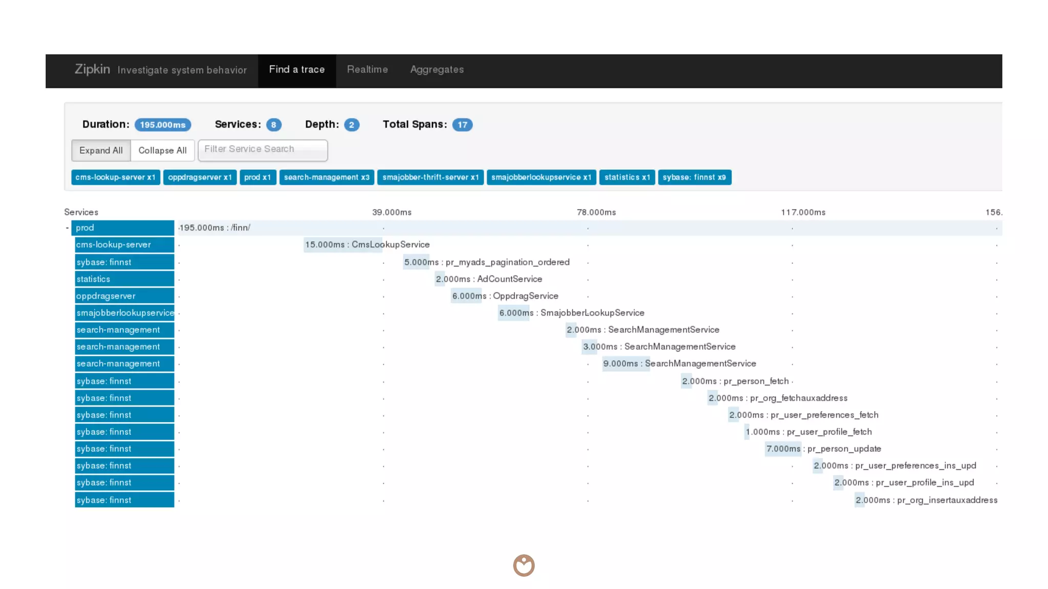This screenshot has width=1048, height=589.
Task: Click the smajobberlookupservice service row label
Action: click(x=124, y=313)
